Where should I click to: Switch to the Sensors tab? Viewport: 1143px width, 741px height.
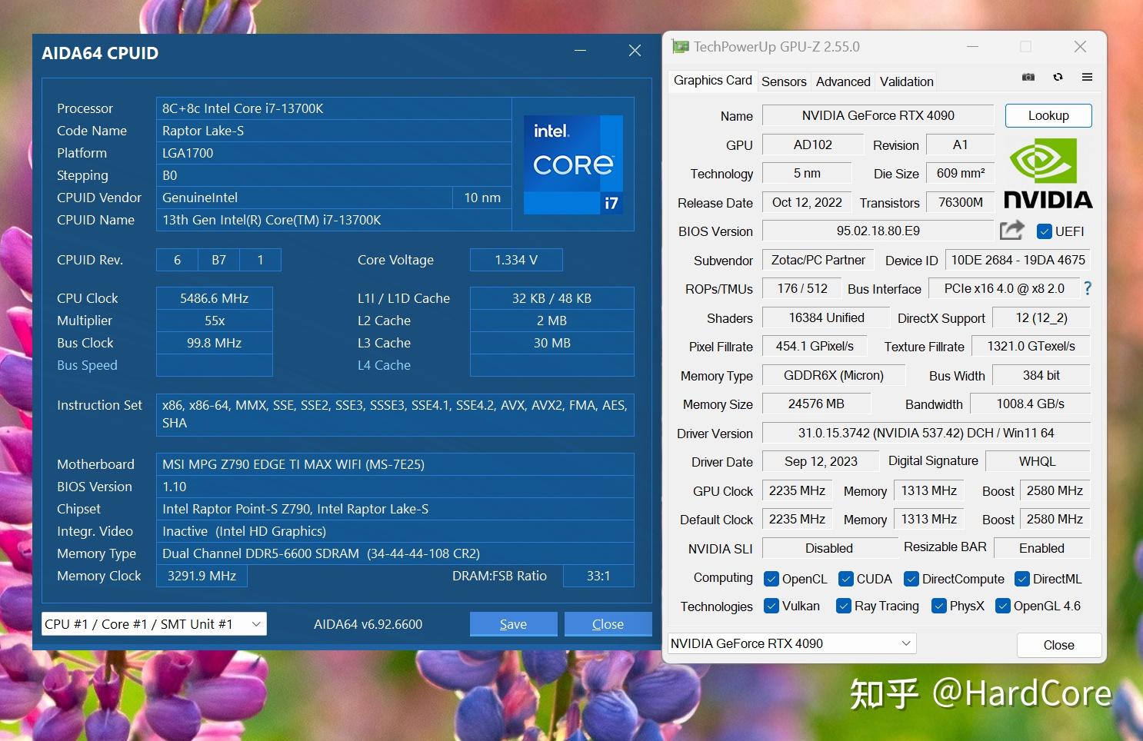tap(784, 81)
